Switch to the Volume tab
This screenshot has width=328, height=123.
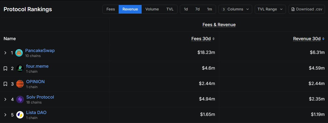coord(152,9)
